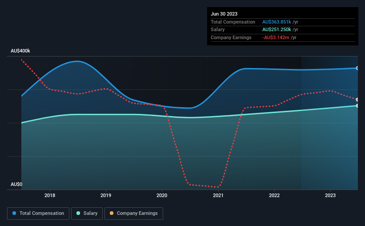Select the Total Compensation endpoint marker
Screen dimensions: 365x226
[357, 68]
